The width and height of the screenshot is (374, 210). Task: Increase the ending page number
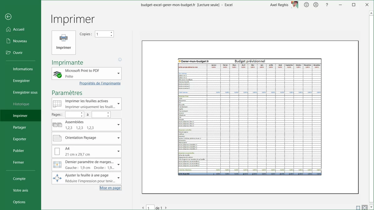pyautogui.click(x=108, y=113)
